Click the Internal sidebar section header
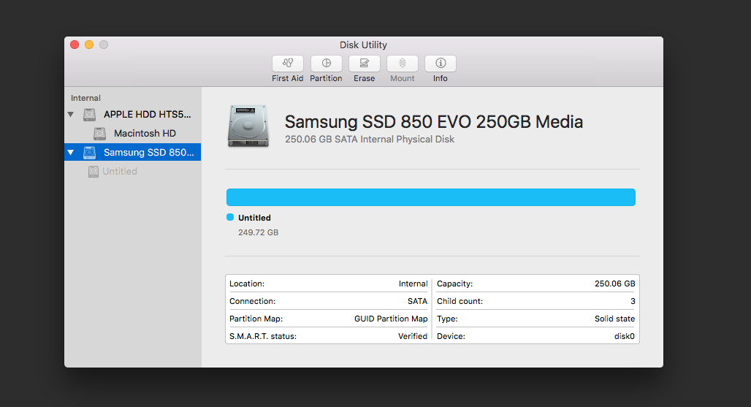Screen dimensions: 751x407 85,98
